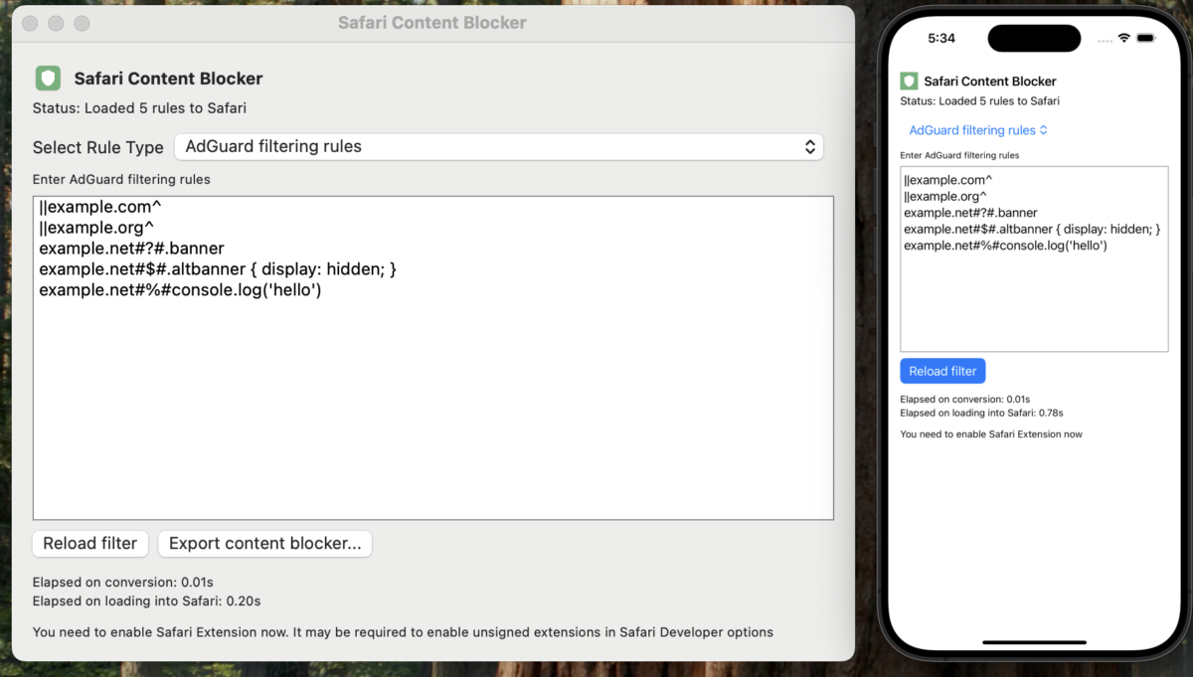Tap the iPhone rules text editor
Image resolution: width=1193 pixels, height=677 pixels.
tap(1034, 258)
